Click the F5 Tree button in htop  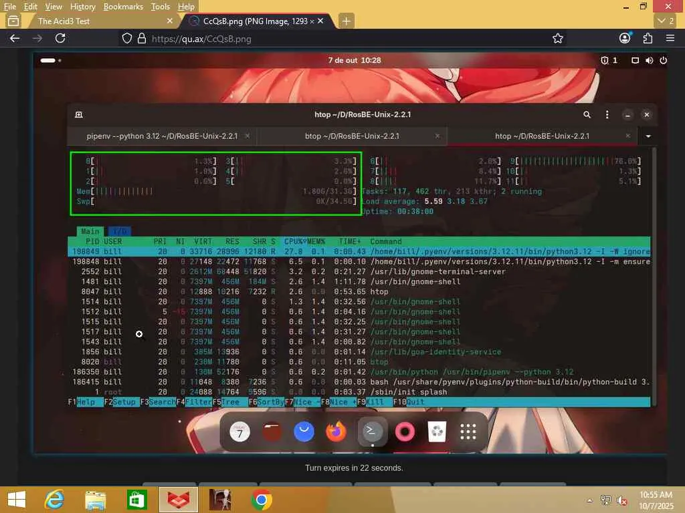[230, 401]
